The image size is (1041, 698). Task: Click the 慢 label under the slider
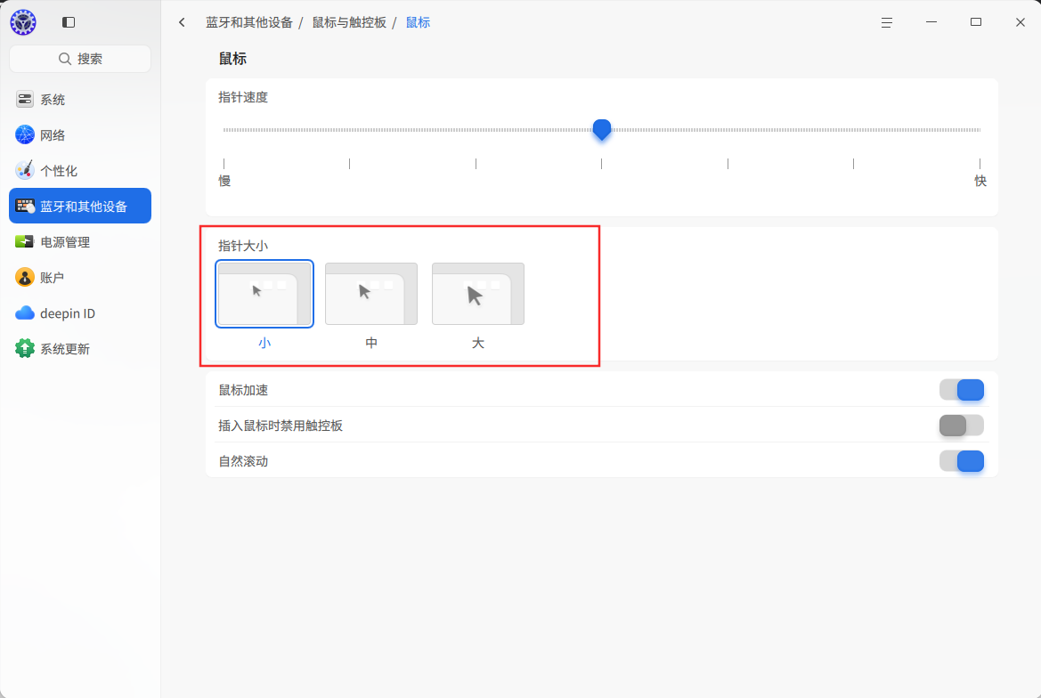224,181
